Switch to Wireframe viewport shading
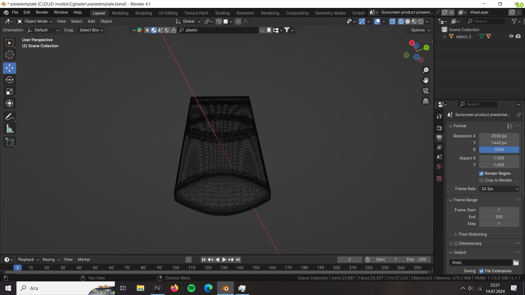 click(x=401, y=21)
